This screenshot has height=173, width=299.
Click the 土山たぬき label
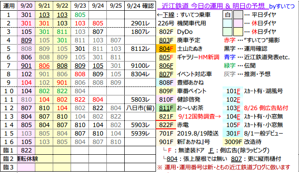coord(190,49)
